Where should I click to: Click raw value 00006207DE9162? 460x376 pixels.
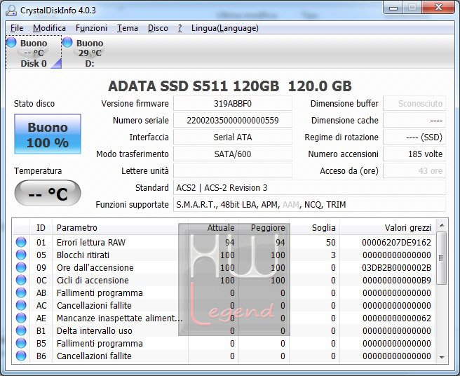396,242
